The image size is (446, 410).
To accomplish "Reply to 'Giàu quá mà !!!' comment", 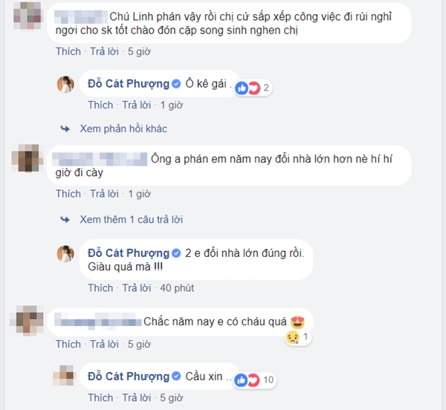I will (137, 288).
